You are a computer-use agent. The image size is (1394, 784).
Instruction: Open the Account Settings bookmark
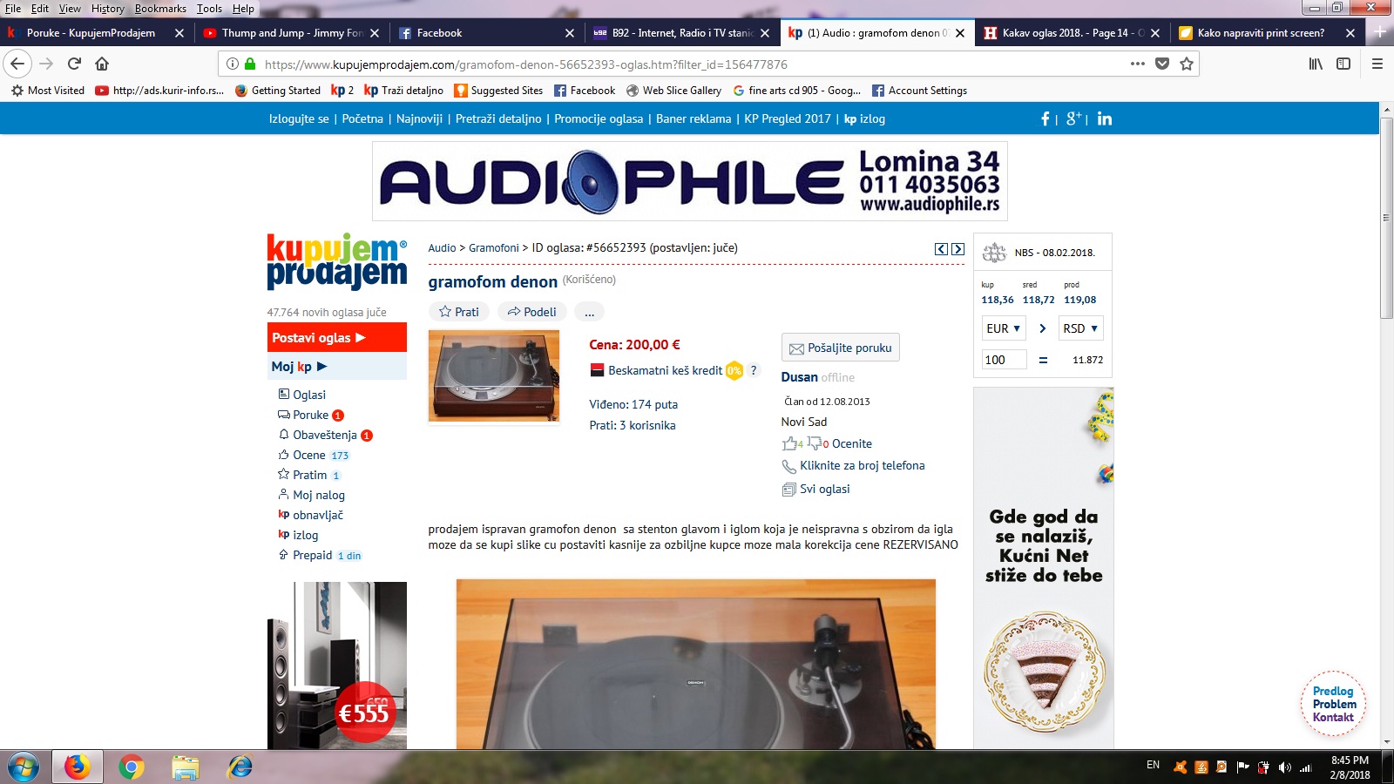point(919,91)
